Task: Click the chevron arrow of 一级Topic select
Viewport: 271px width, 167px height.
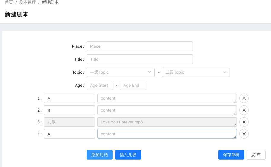Action: (149, 72)
